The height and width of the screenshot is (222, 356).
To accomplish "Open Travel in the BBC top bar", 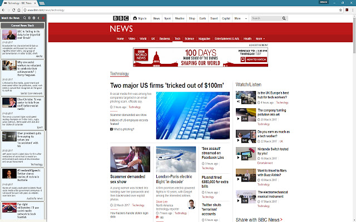I will pyautogui.click(x=214, y=18).
